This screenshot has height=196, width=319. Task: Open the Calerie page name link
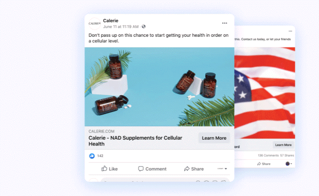point(111,21)
